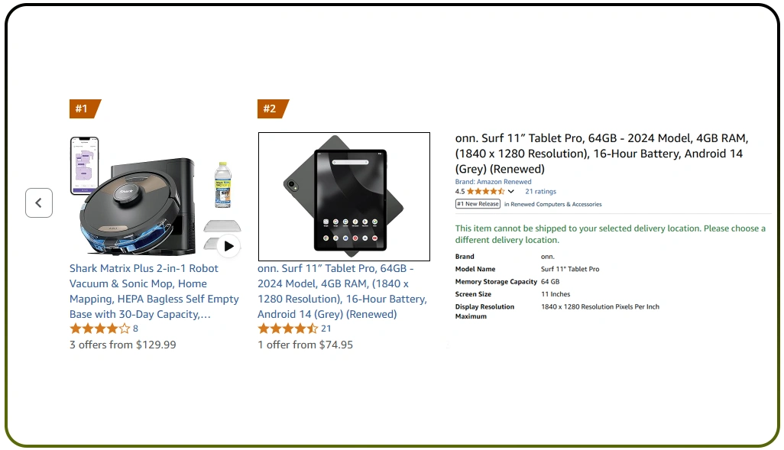Click the 4.5 star rating icons in details
Screen dimensions: 784x450
coord(485,192)
